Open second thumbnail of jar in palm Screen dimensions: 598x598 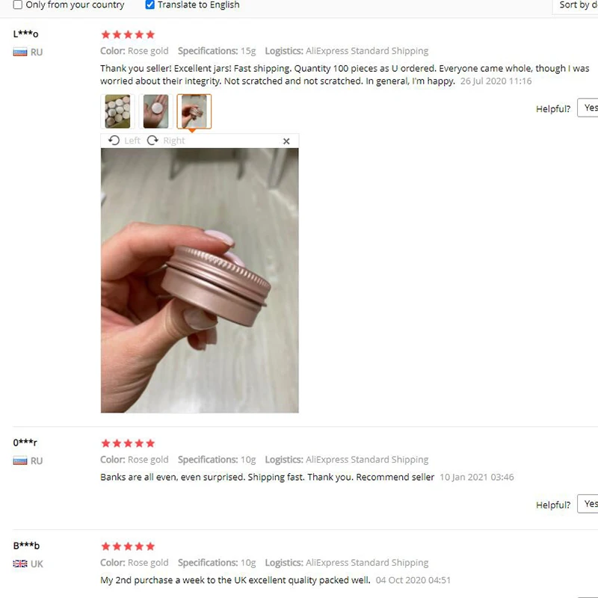tap(155, 111)
